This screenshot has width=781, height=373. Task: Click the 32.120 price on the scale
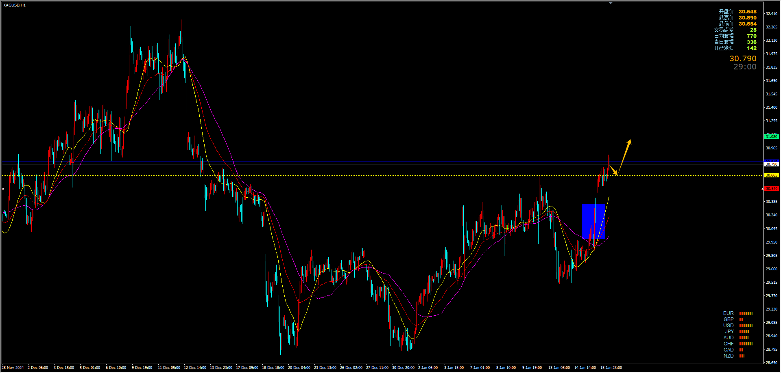[772, 41]
